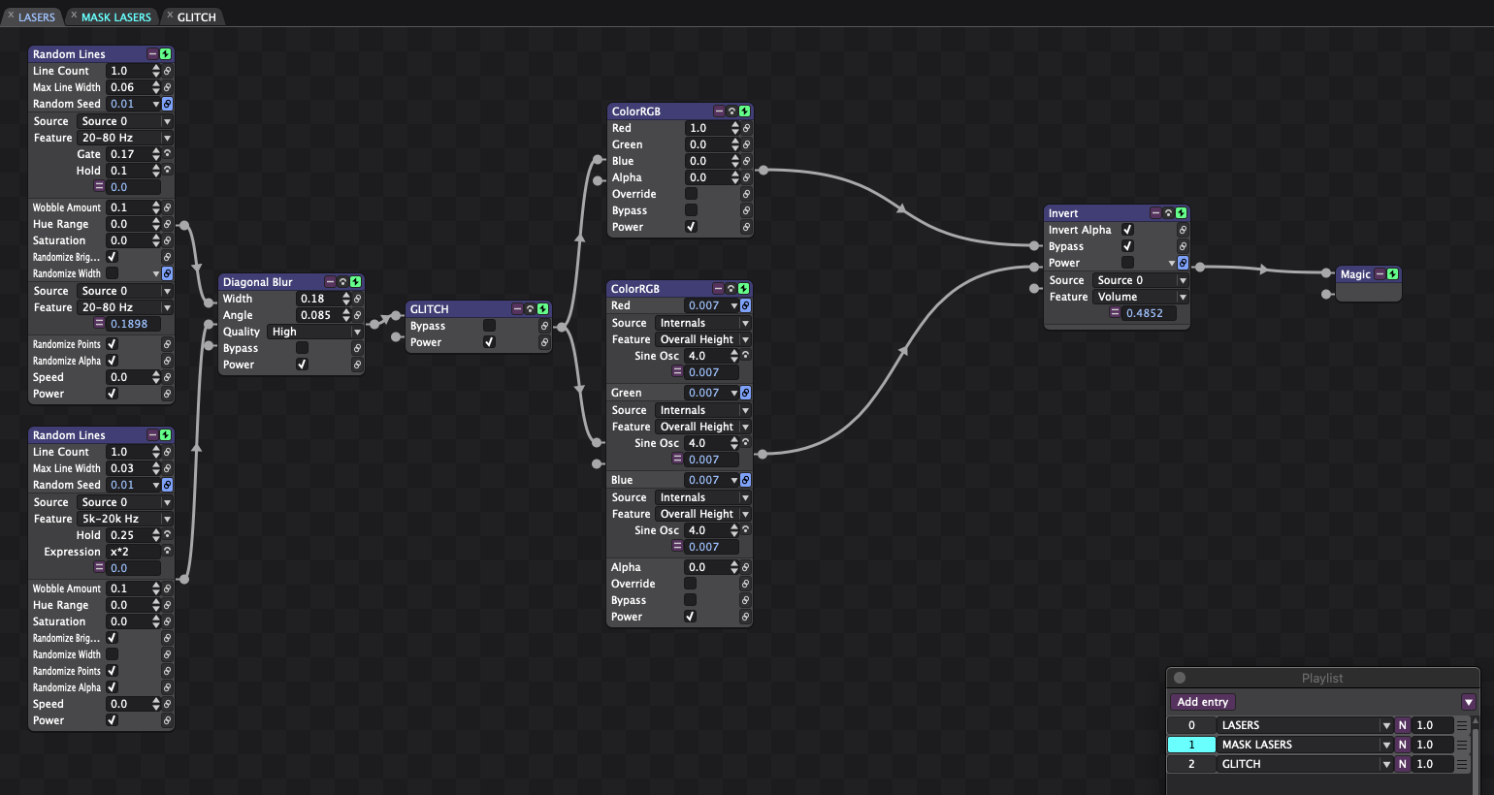This screenshot has width=1494, height=795.
Task: Enable Bypass checkbox on the GLITCH node
Action: [489, 326]
